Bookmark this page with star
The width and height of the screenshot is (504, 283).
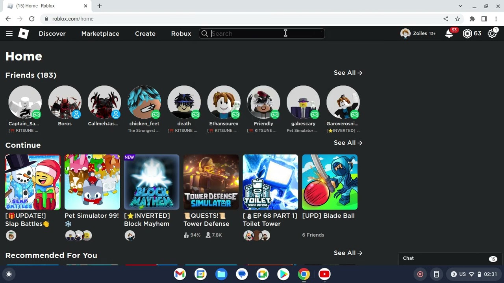[457, 19]
